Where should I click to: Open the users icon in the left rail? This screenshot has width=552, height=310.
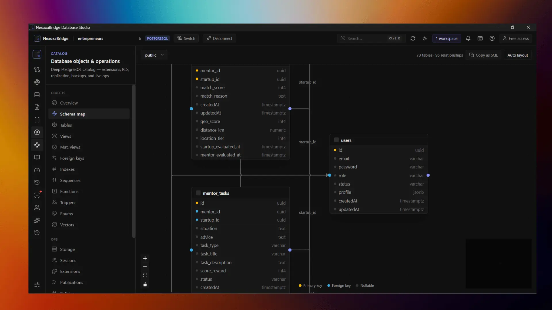(x=37, y=208)
